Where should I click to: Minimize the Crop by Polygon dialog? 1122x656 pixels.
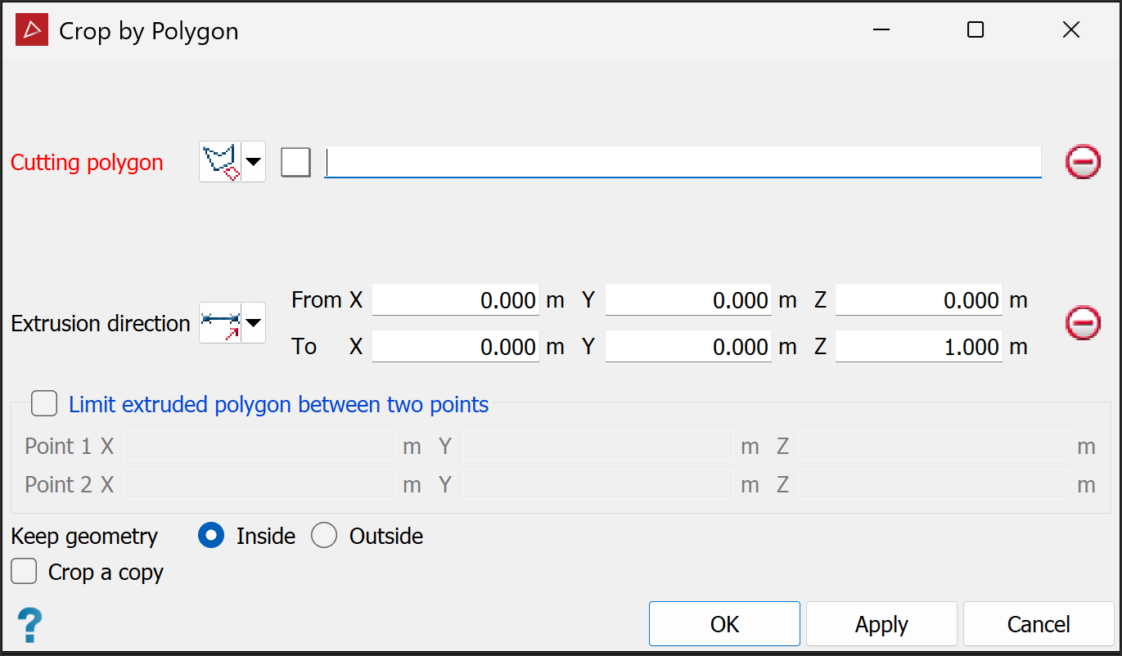tap(881, 30)
